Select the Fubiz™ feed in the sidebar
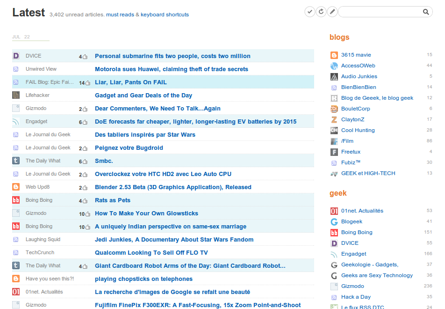The height and width of the screenshot is (309, 445). tap(351, 162)
